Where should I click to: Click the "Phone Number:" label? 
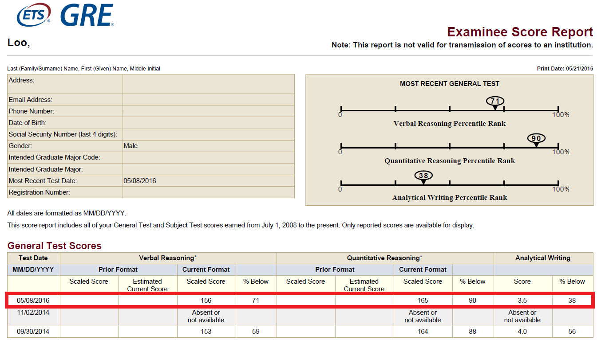[x=31, y=111]
